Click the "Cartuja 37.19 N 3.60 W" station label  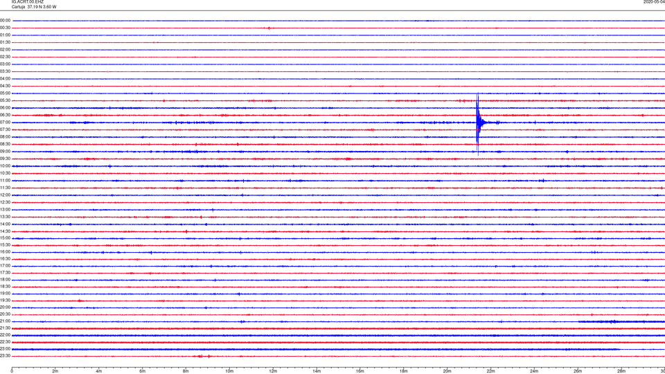(34, 7)
